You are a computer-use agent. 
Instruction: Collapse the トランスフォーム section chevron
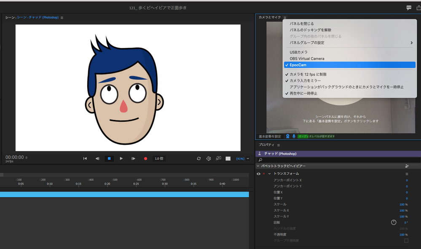(269, 174)
